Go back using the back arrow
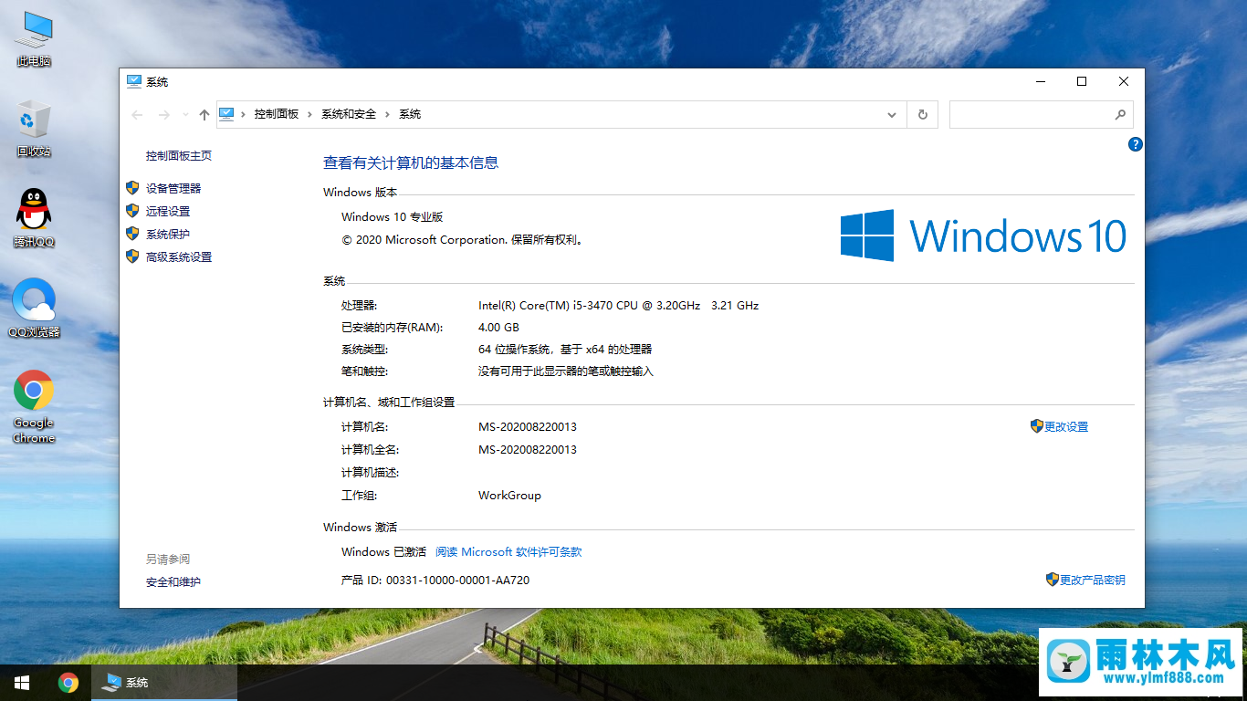 [137, 114]
